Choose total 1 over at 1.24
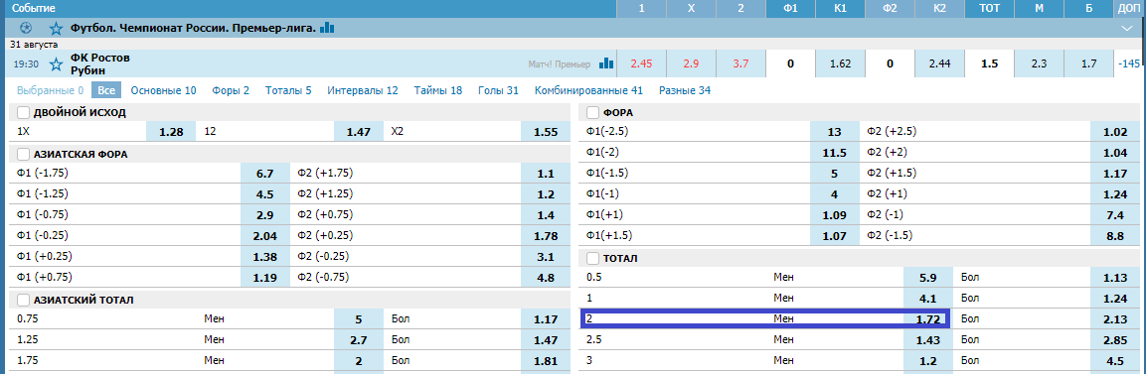The height and width of the screenshot is (374, 1146). tap(1114, 299)
